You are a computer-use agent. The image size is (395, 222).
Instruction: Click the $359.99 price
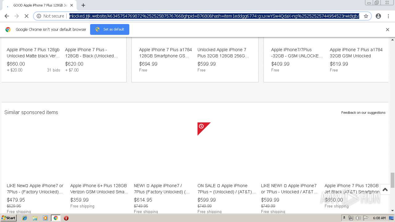click(79, 200)
